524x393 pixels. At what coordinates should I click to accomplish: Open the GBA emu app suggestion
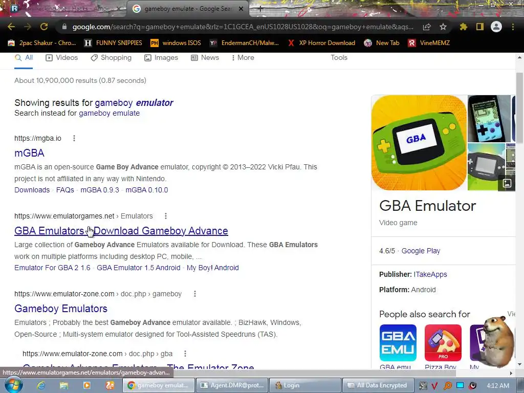point(398,347)
